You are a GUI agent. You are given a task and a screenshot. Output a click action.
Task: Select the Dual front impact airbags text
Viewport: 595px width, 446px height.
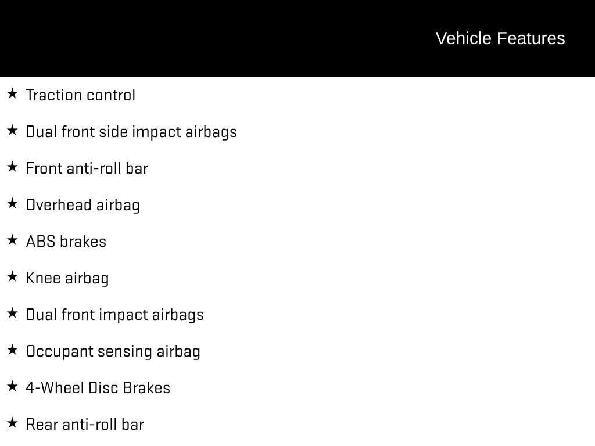pyautogui.click(x=115, y=315)
